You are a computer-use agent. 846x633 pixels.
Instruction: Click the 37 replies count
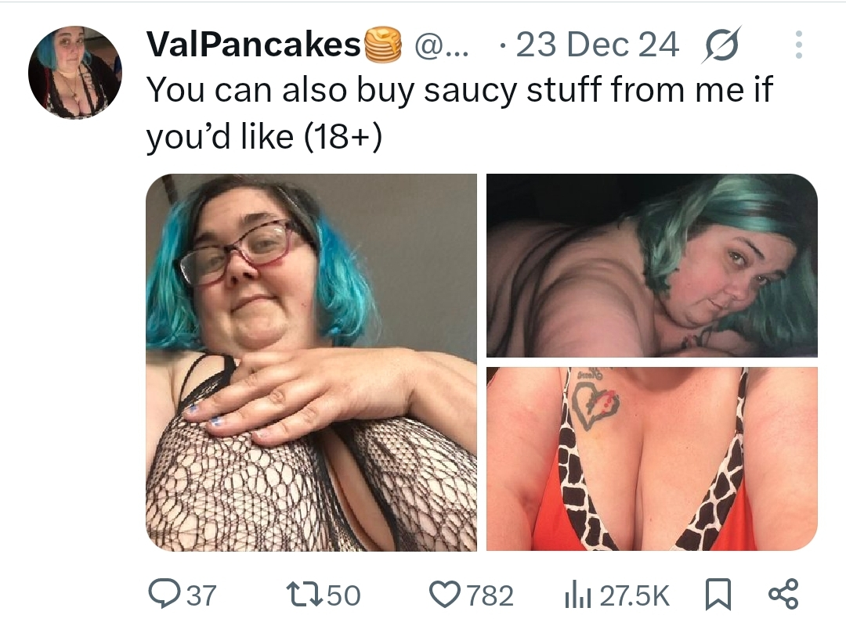coord(201,595)
